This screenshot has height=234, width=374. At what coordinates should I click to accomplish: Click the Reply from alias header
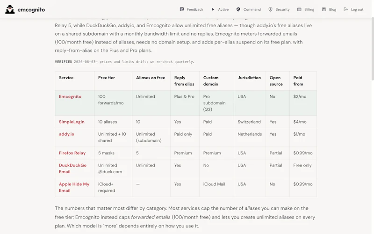point(184,80)
